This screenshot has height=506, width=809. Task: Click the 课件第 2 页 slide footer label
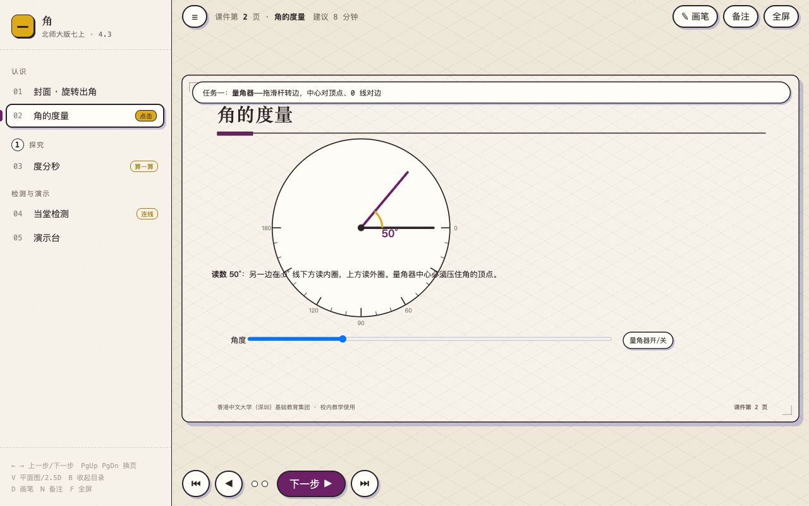click(751, 407)
